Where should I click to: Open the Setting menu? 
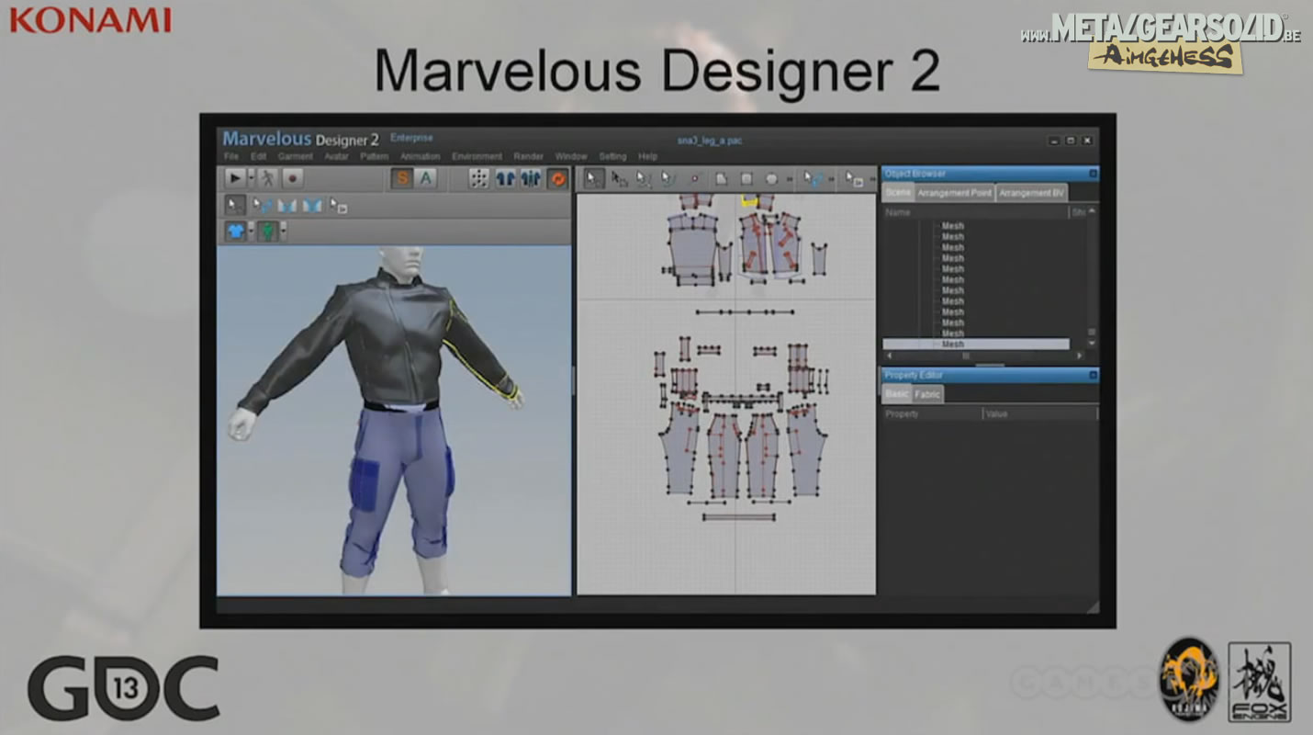coord(612,156)
